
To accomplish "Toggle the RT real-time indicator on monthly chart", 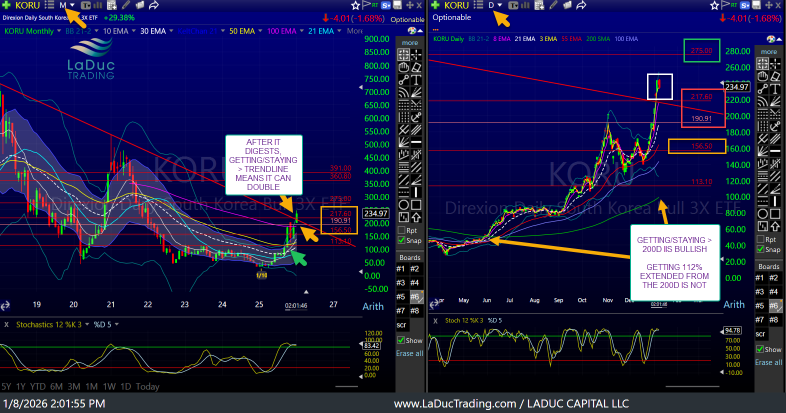I will coord(375,5).
